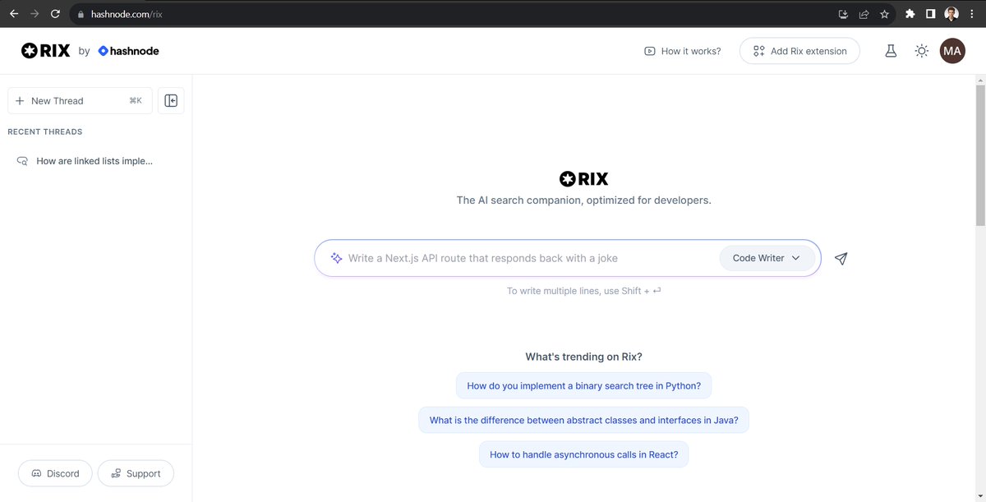Expand the browser extensions puzzle menu
The image size is (986, 502).
tap(909, 14)
